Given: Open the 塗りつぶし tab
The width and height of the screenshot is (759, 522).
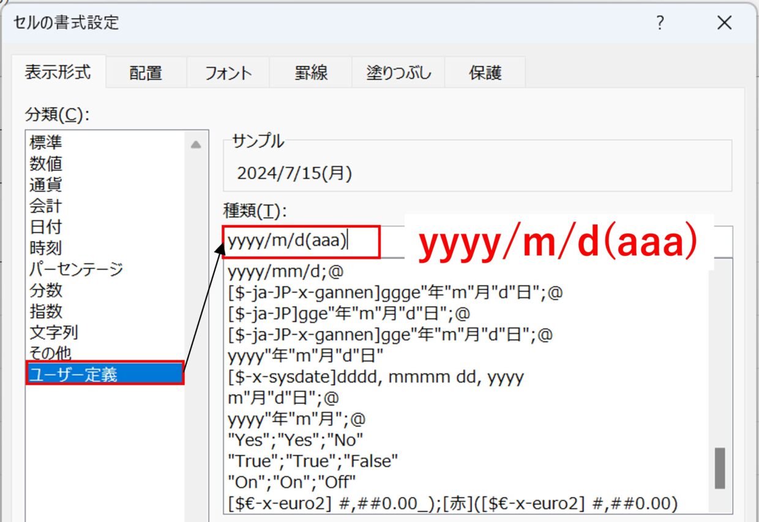Looking at the screenshot, I should [x=398, y=73].
